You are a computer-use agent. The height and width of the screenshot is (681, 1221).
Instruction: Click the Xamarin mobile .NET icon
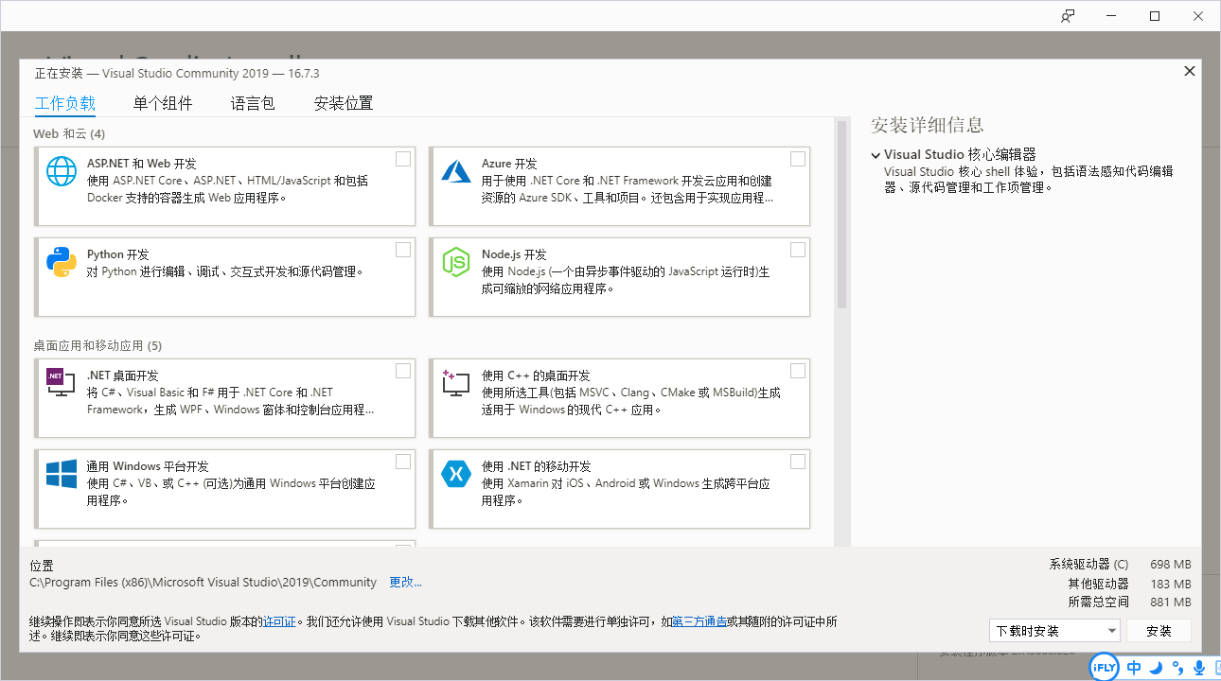456,474
